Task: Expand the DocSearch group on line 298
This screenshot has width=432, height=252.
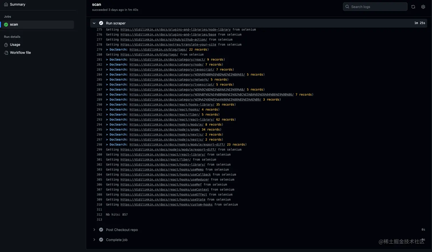Action: pos(107,145)
